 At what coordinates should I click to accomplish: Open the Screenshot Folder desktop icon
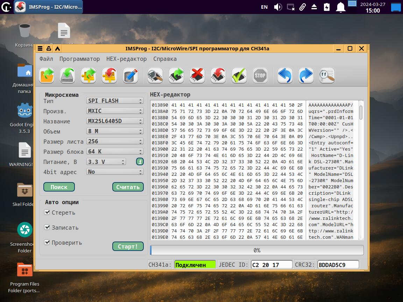click(x=25, y=230)
